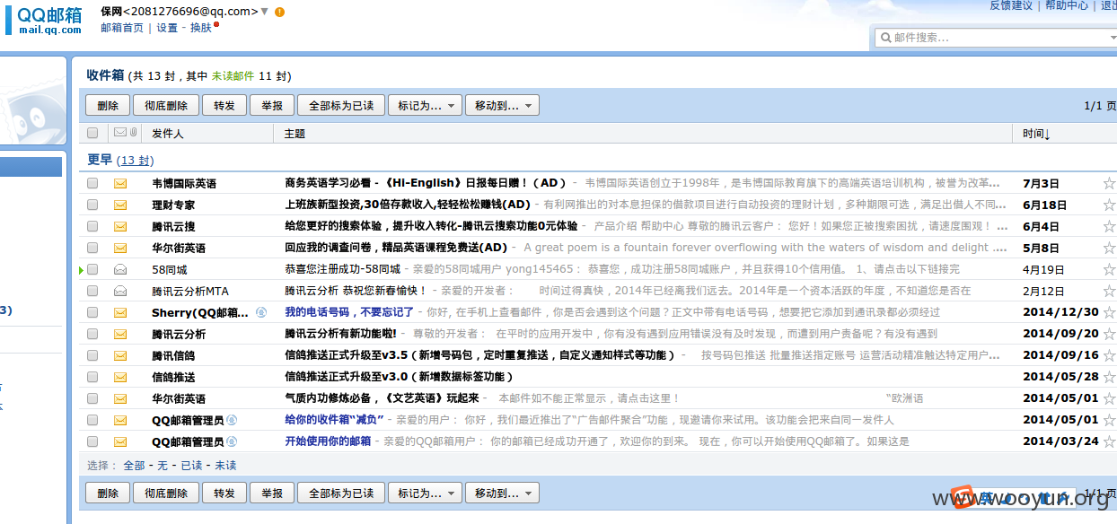The image size is (1117, 524).
Task: Tick the select-all checkbox in the header row
Action: click(92, 133)
